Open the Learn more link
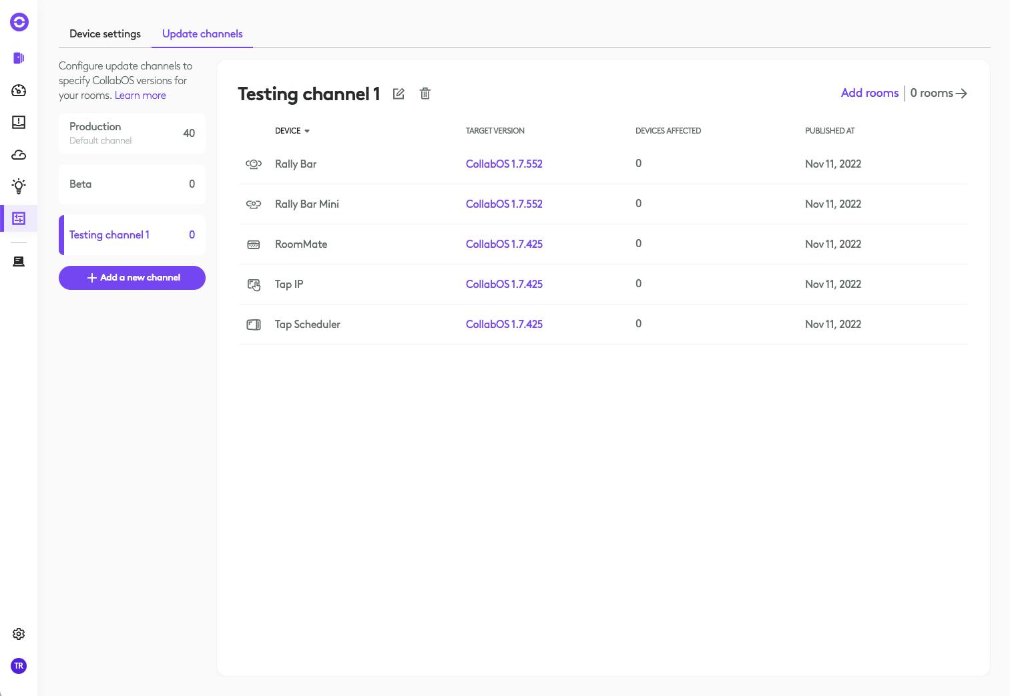Viewport: 1010px width, 696px height. click(140, 96)
